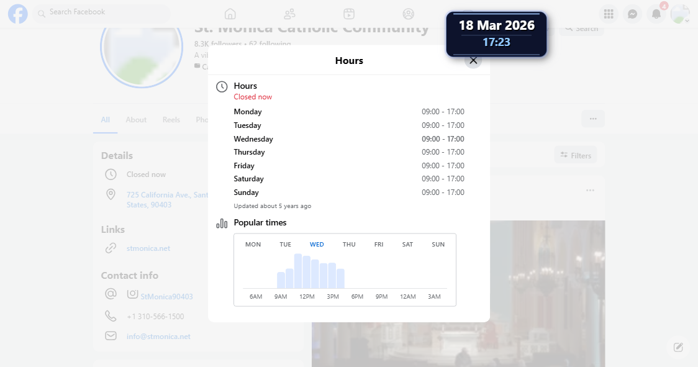Open Facebook home via logo
This screenshot has width=698, height=367.
coord(18,14)
